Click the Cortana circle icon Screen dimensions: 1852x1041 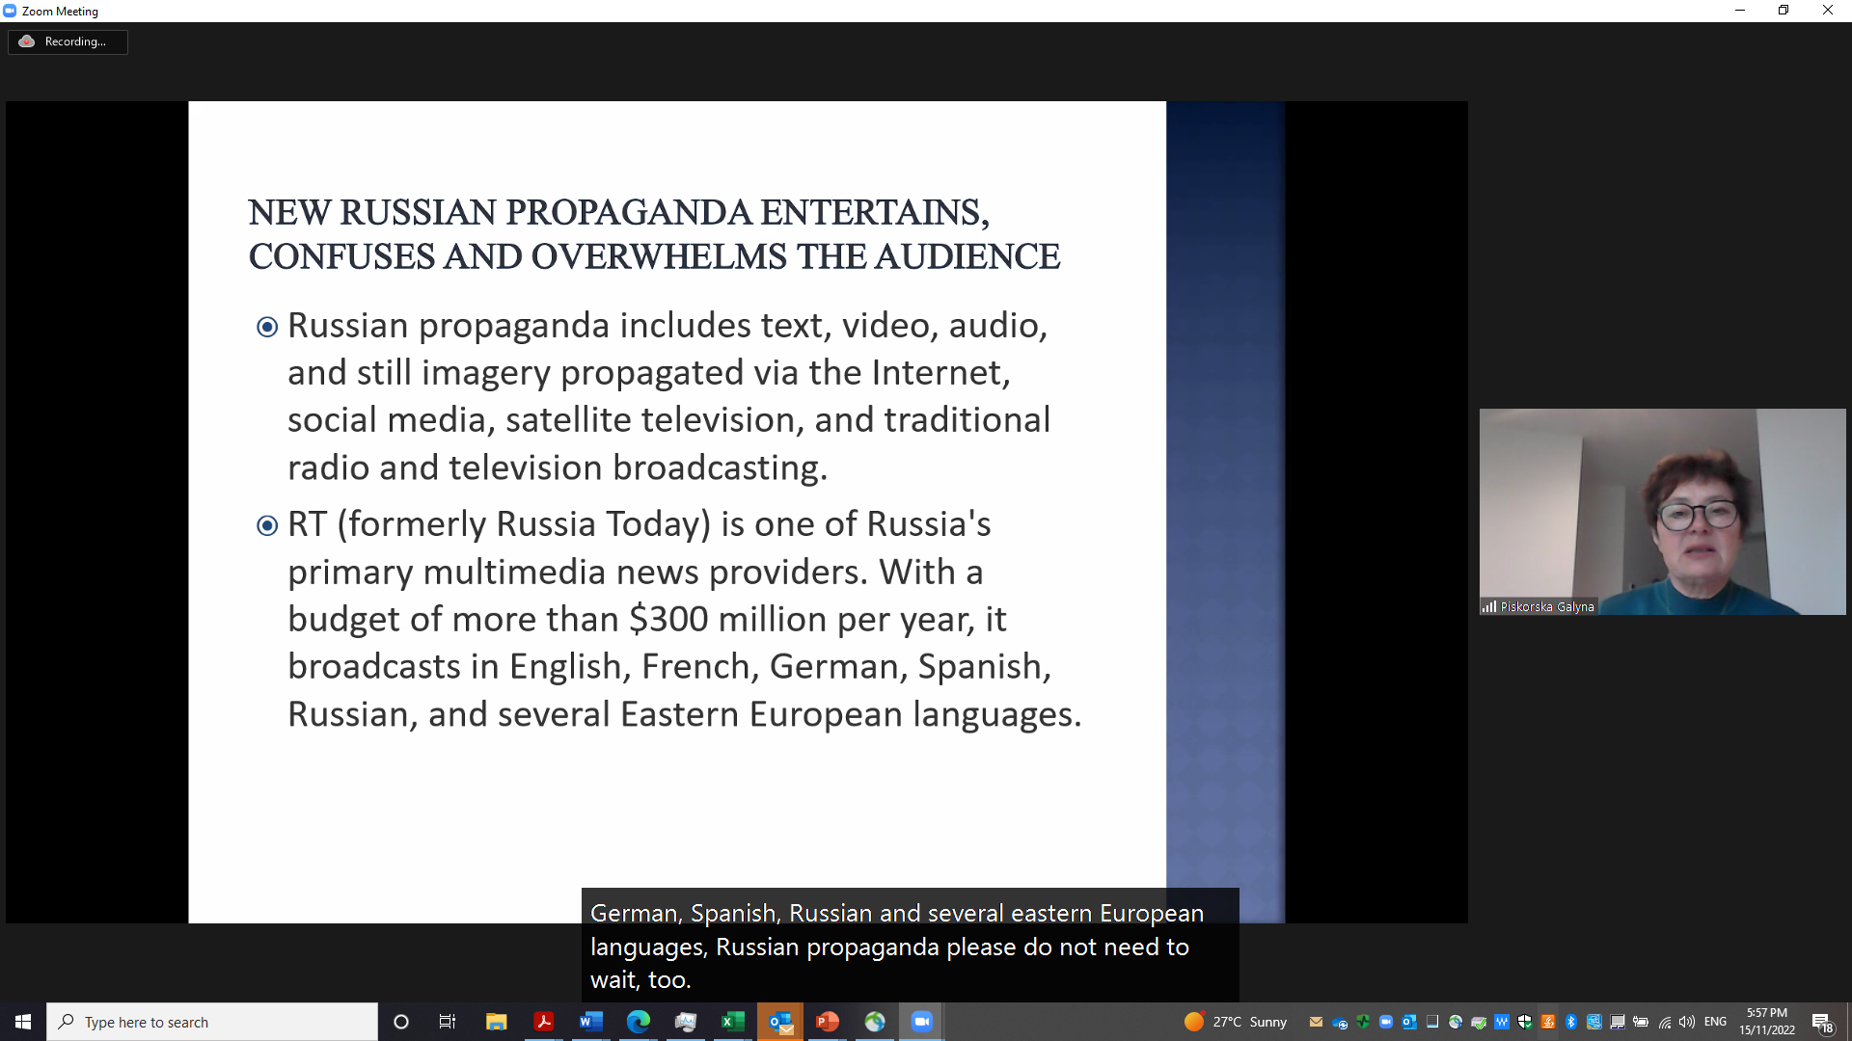coord(401,1022)
